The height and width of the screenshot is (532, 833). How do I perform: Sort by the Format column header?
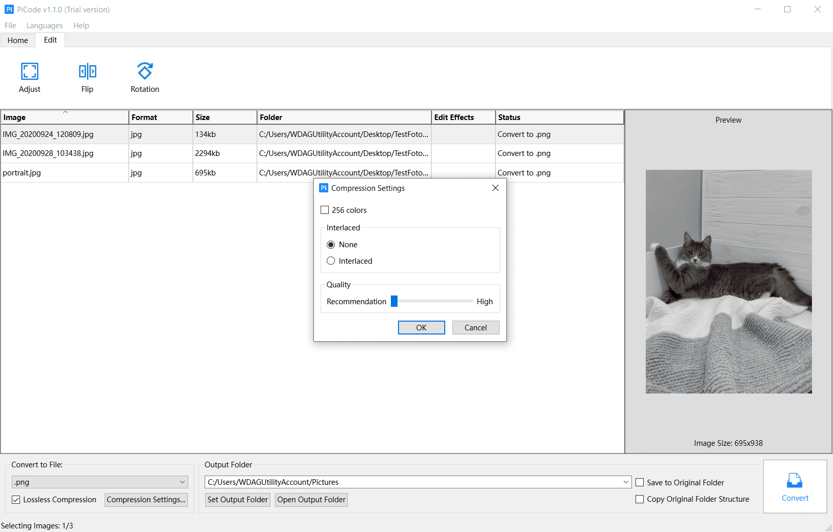161,117
